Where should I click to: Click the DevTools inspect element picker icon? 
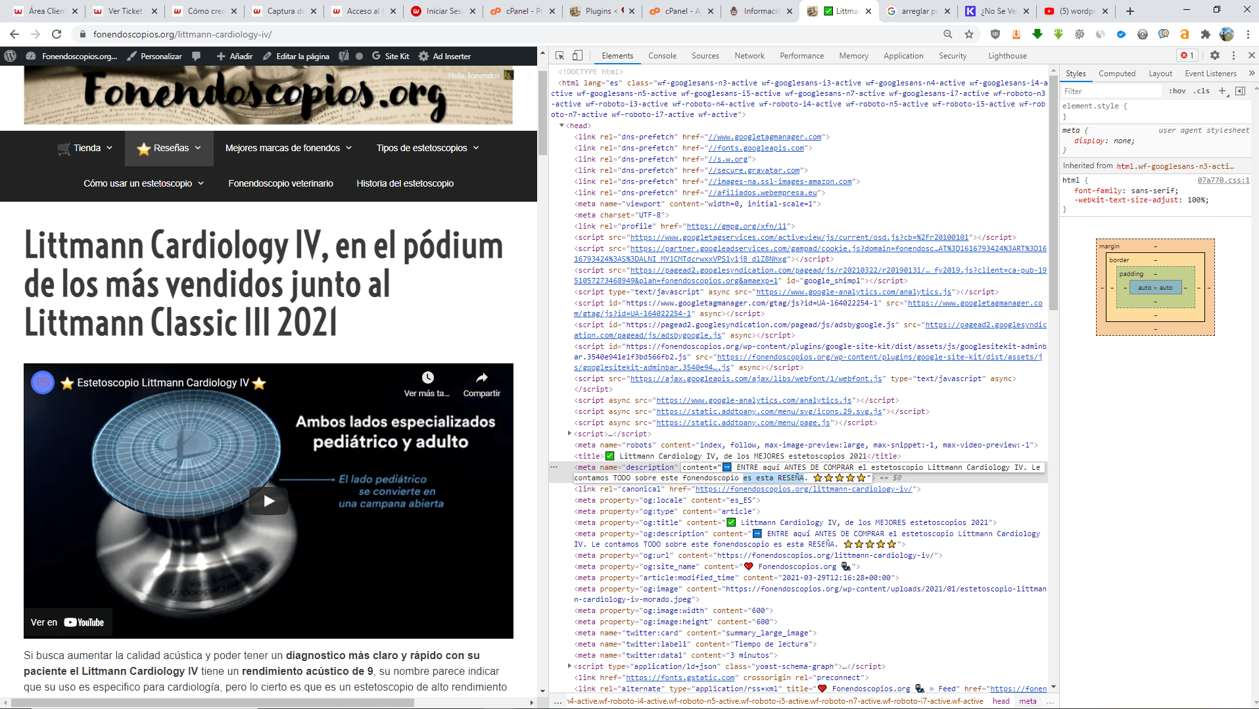coord(559,56)
